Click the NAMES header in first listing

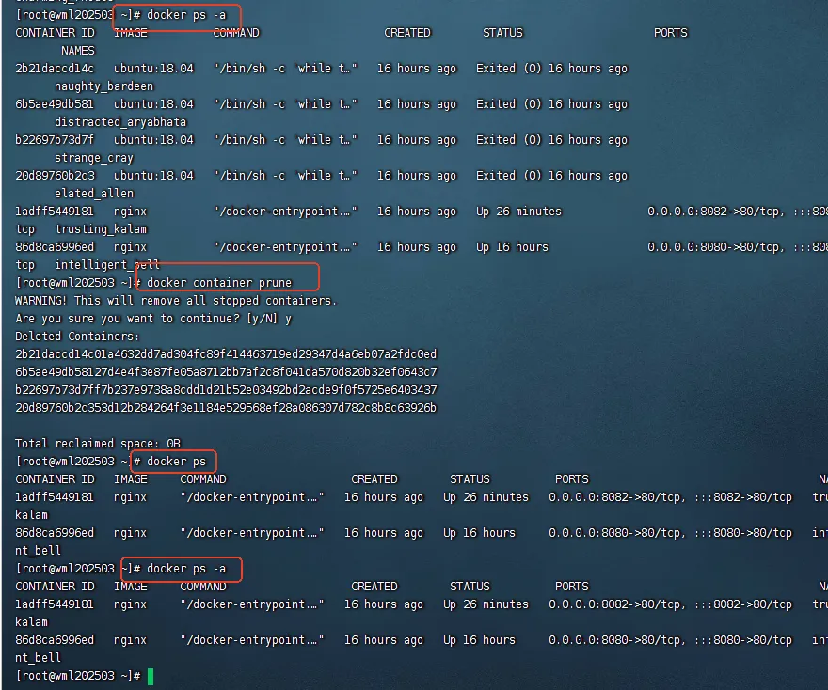coord(78,51)
